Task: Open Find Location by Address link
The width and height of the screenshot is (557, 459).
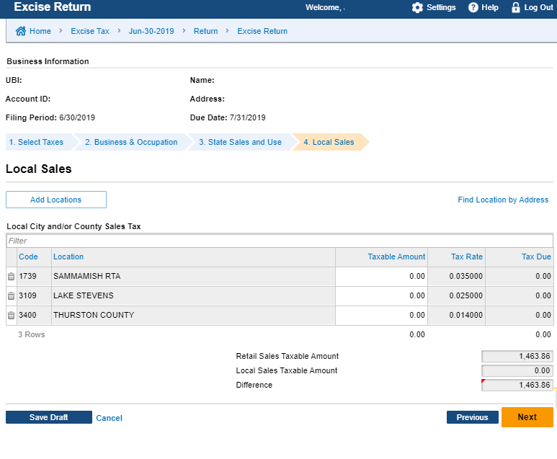Action: (x=503, y=200)
